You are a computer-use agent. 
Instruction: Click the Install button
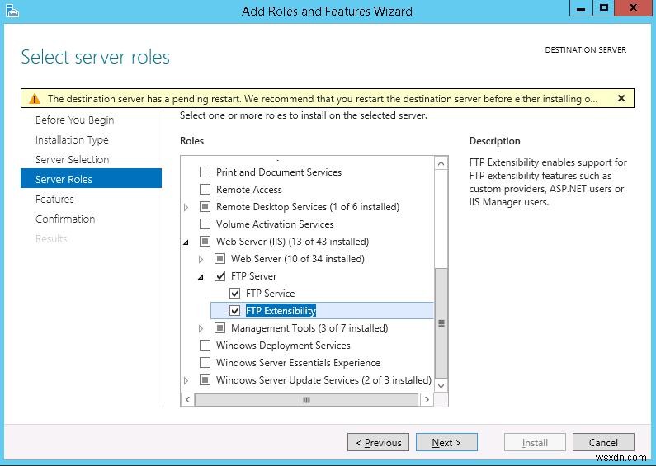point(535,442)
